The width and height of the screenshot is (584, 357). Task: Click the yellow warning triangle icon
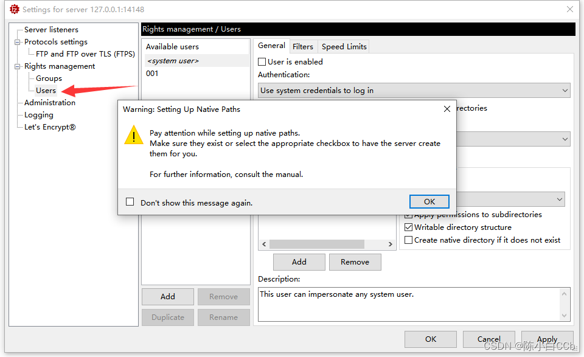click(x=134, y=135)
